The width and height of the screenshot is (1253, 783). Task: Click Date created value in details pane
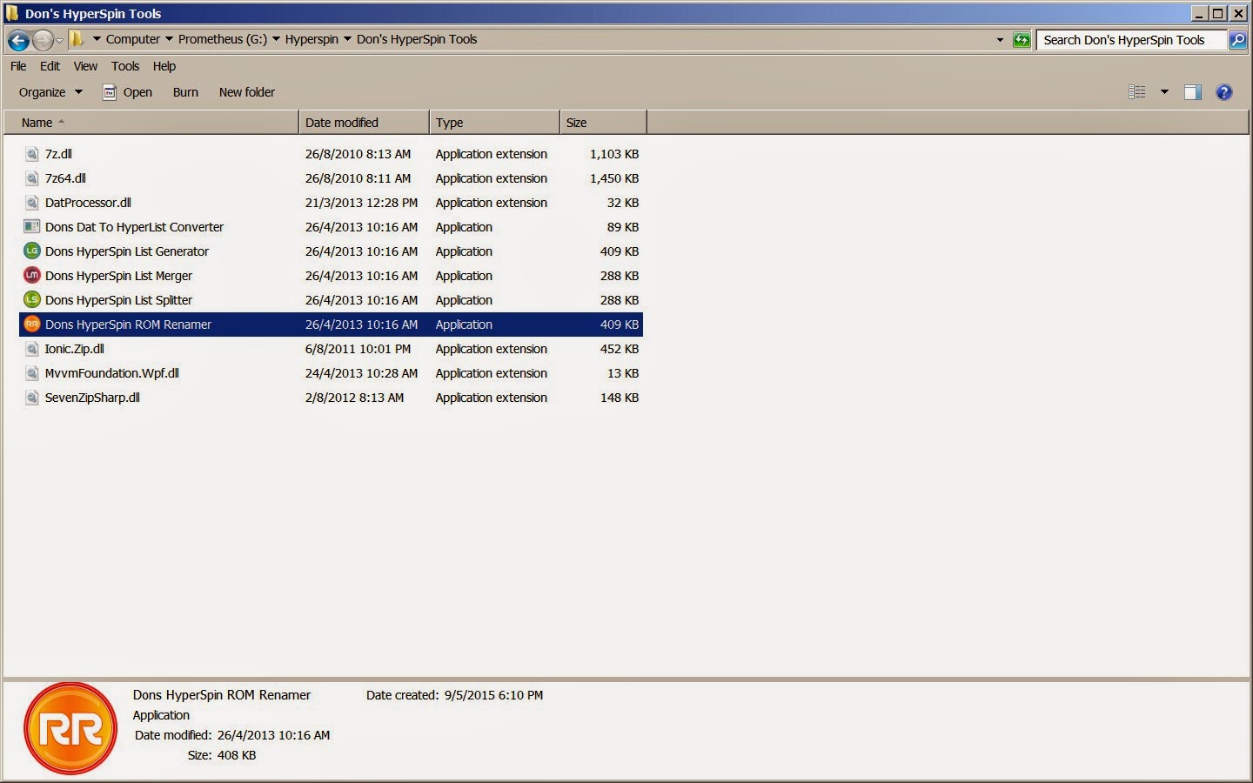click(x=493, y=695)
